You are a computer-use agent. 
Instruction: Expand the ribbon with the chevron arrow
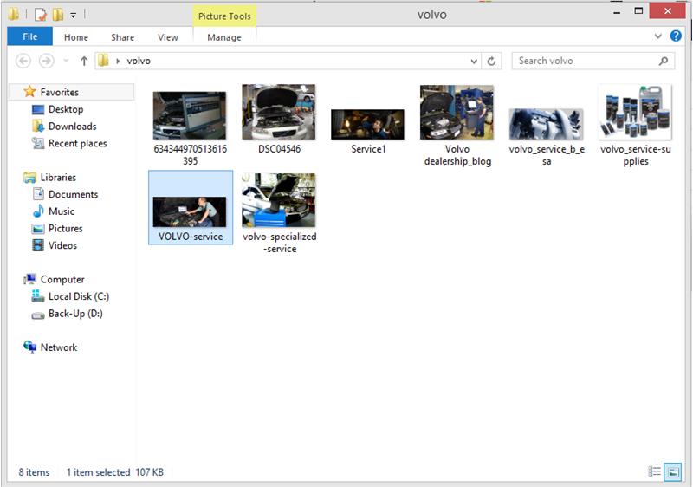tap(658, 36)
